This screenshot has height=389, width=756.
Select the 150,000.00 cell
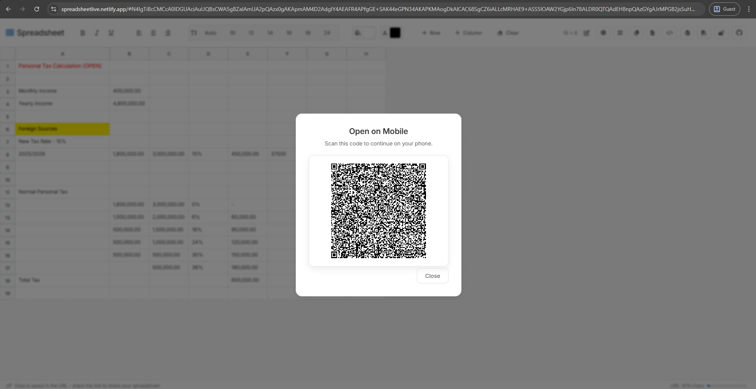[248, 255]
